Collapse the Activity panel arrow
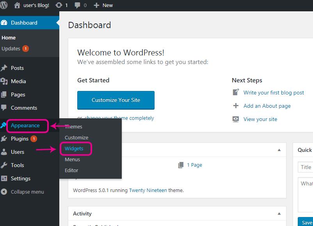Screen dimensions: 313x226 (x=279, y=214)
